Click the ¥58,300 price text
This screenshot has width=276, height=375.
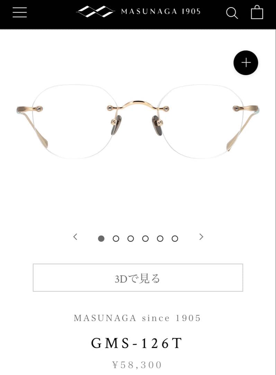[137, 365]
